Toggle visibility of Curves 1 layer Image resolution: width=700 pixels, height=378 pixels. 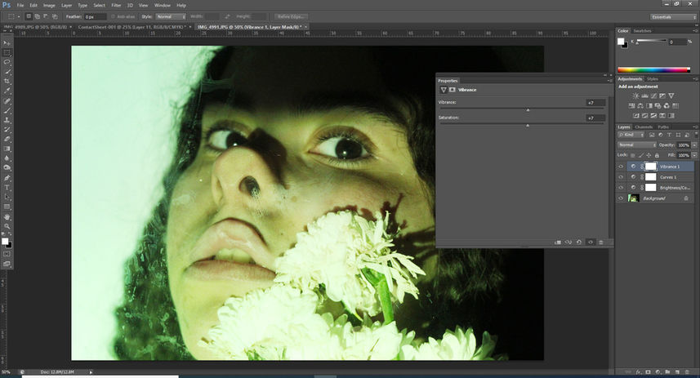tap(621, 177)
